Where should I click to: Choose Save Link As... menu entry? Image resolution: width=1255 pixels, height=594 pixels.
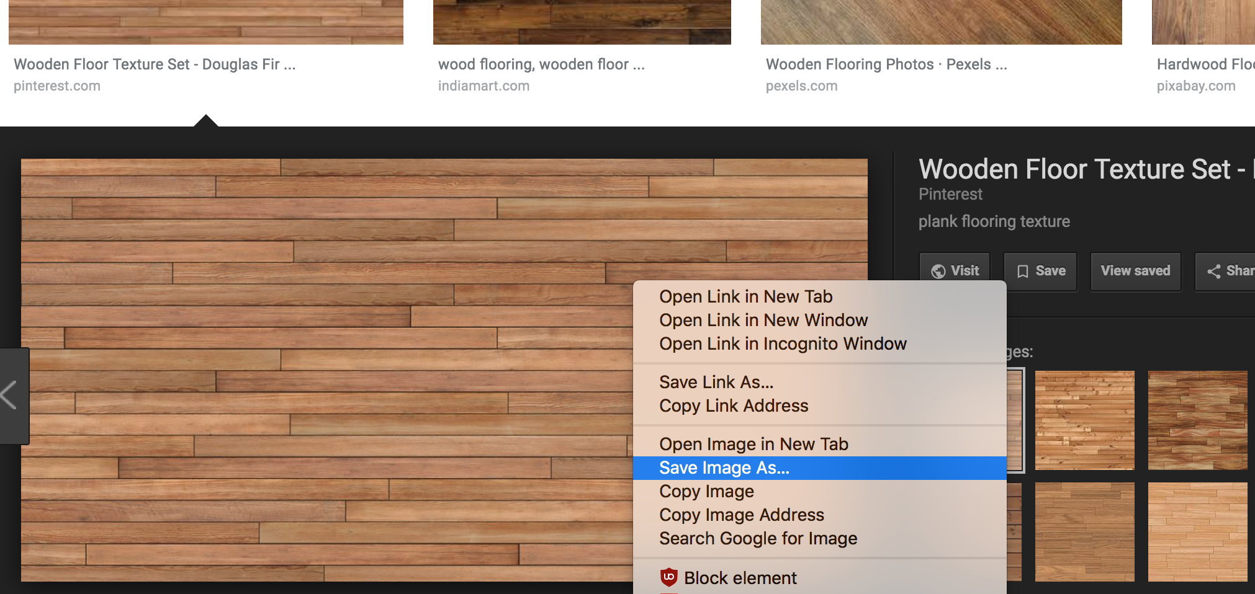pos(819,383)
